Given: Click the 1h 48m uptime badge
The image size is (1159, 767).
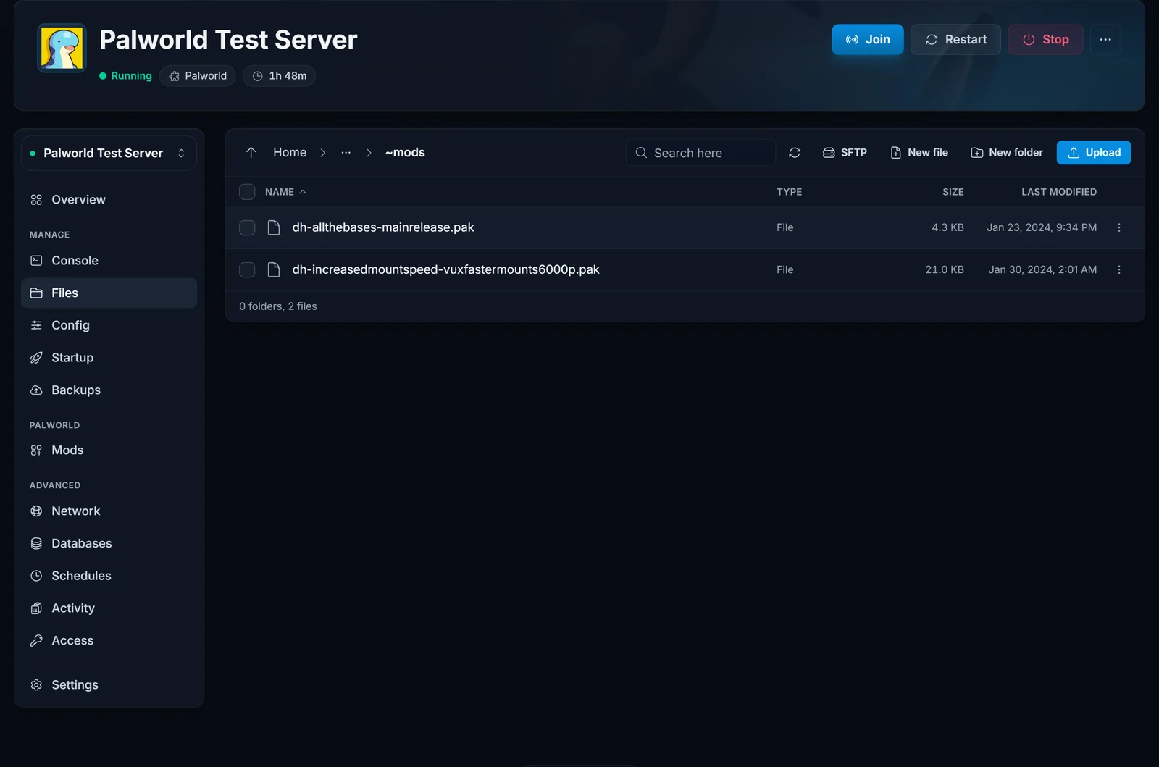Looking at the screenshot, I should [279, 75].
